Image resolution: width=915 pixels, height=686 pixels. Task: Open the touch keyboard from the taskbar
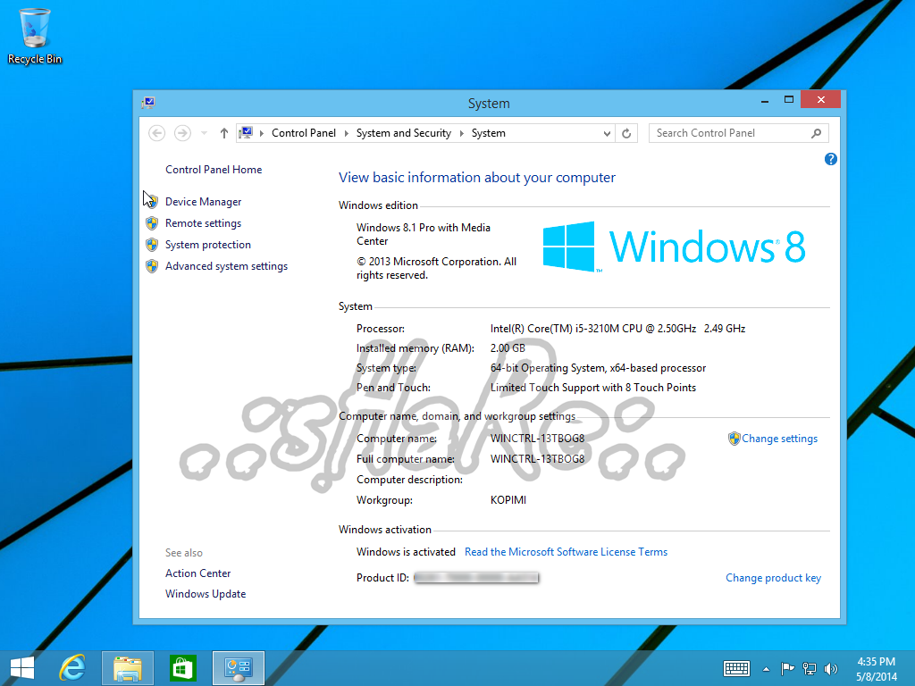point(736,668)
